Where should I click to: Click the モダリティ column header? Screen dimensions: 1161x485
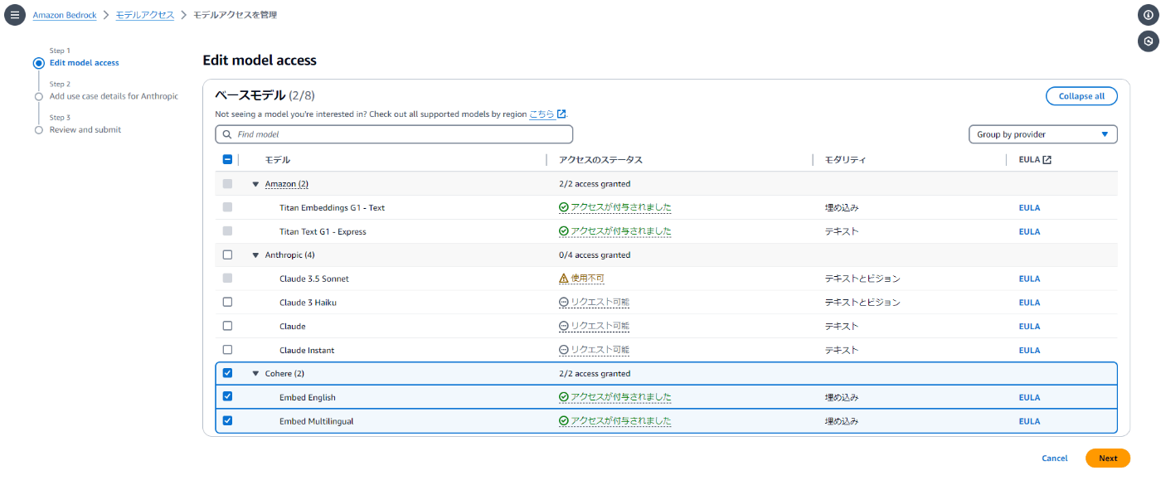845,160
